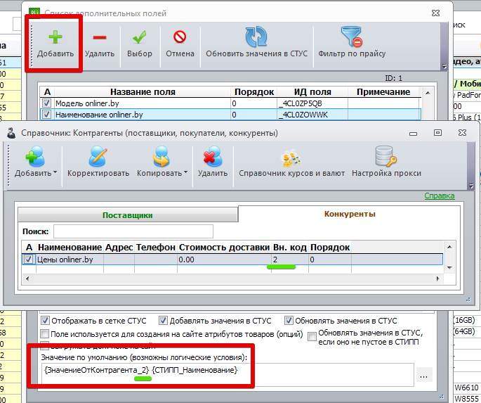The image size is (481, 403).
Task: Toggle checkbox for Наименование onliner.by row
Action: point(46,115)
